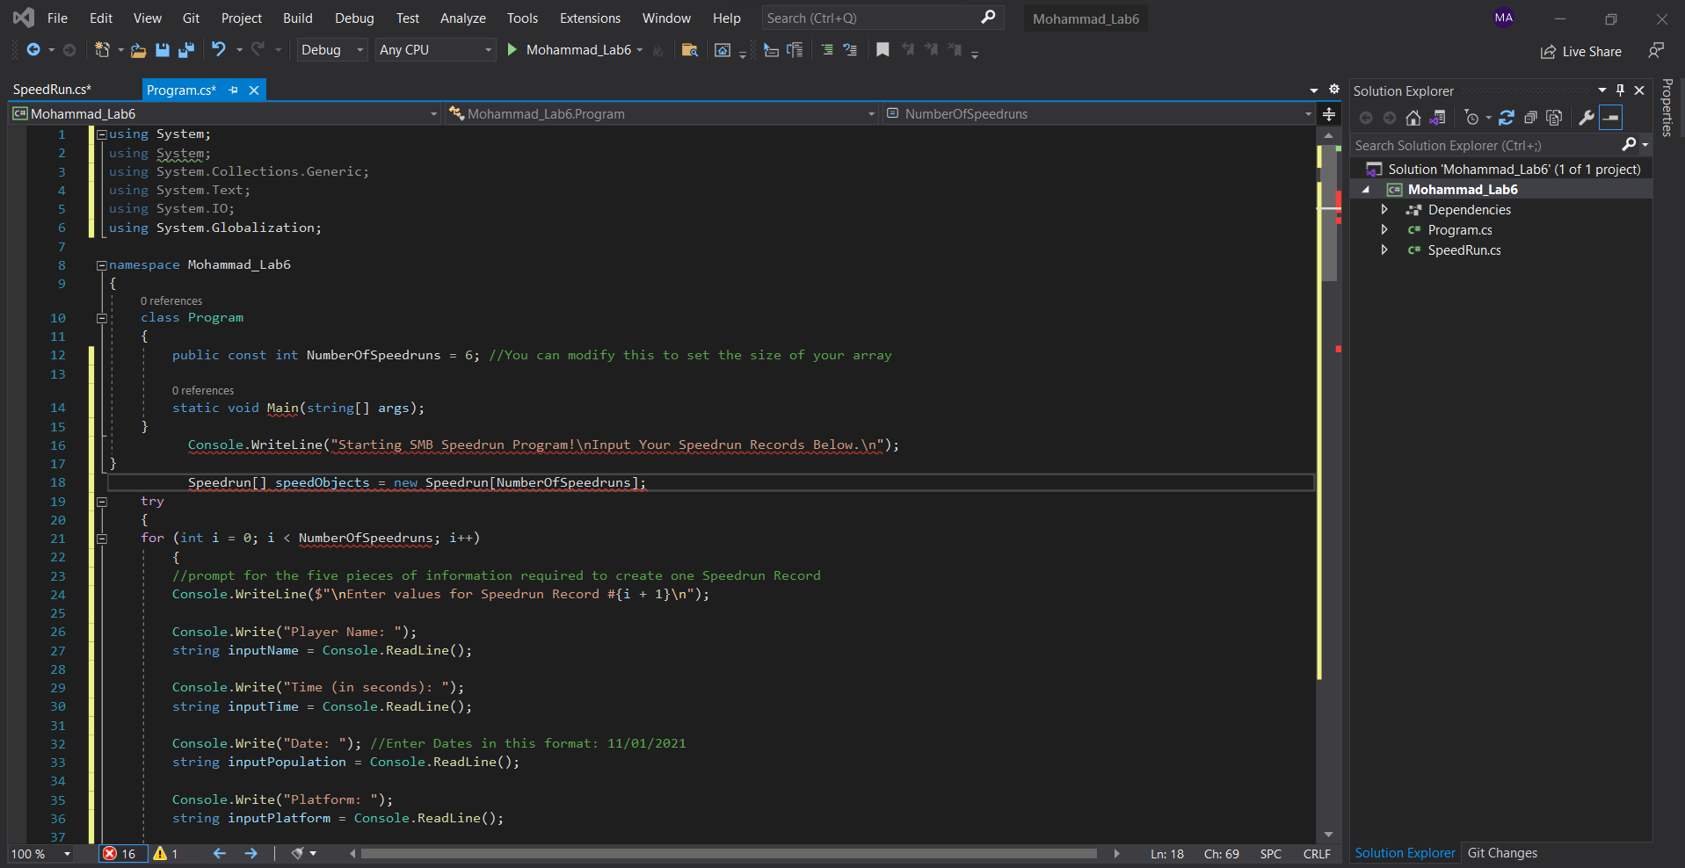Open the NumberOfSpeedruns member dropdown
This screenshot has height=868, width=1685.
click(1099, 114)
